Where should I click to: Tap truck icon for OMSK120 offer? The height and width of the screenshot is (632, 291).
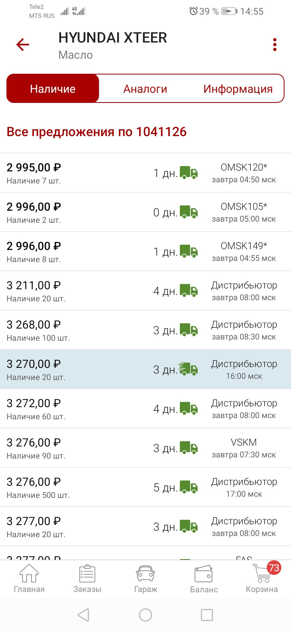[x=189, y=173]
